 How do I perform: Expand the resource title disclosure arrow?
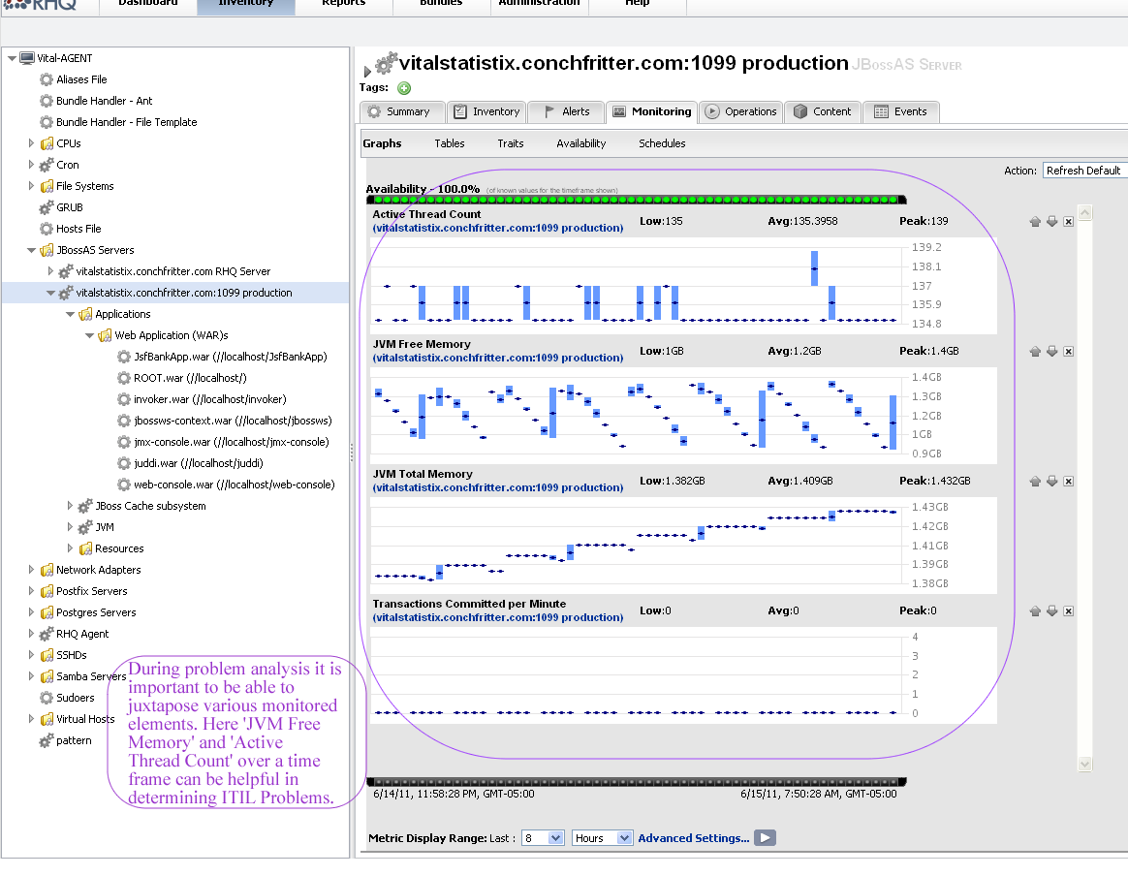point(367,72)
